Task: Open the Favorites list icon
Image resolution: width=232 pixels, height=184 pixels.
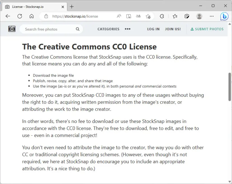Action: click(175, 16)
